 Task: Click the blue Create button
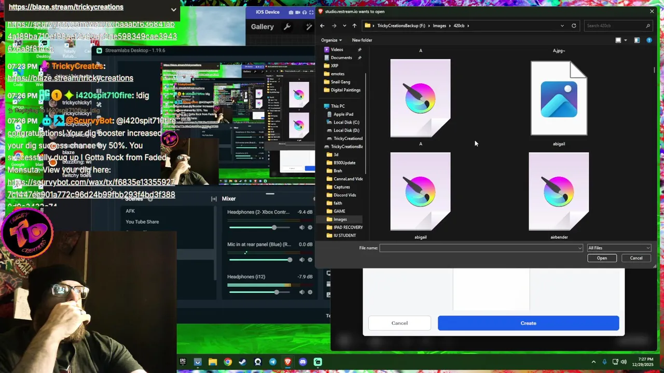[528, 323]
